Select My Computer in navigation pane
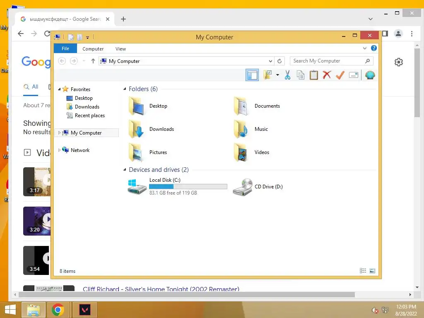Image resolution: width=424 pixels, height=318 pixels. [86, 133]
